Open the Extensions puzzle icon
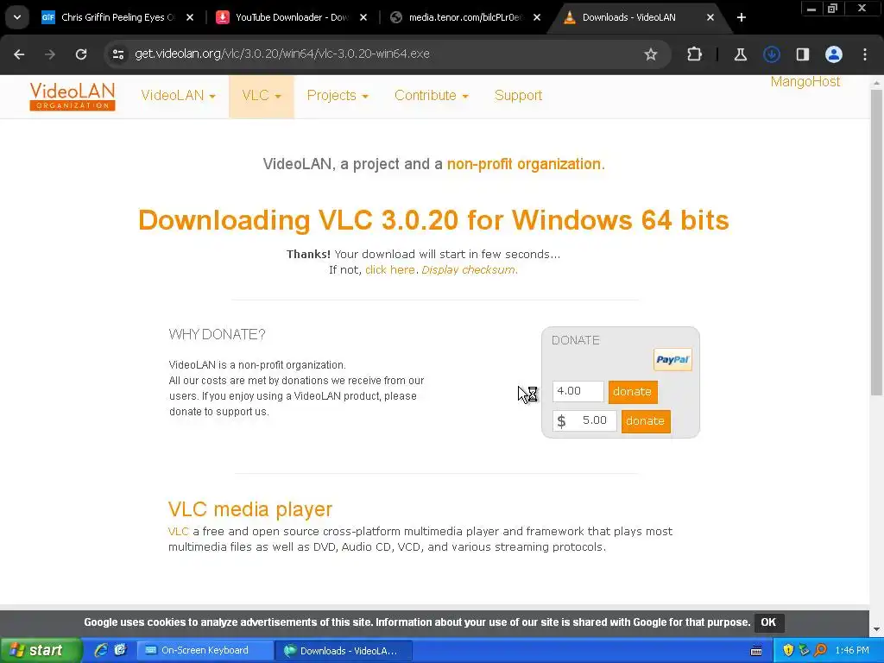Image resolution: width=884 pixels, height=663 pixels. tap(695, 54)
